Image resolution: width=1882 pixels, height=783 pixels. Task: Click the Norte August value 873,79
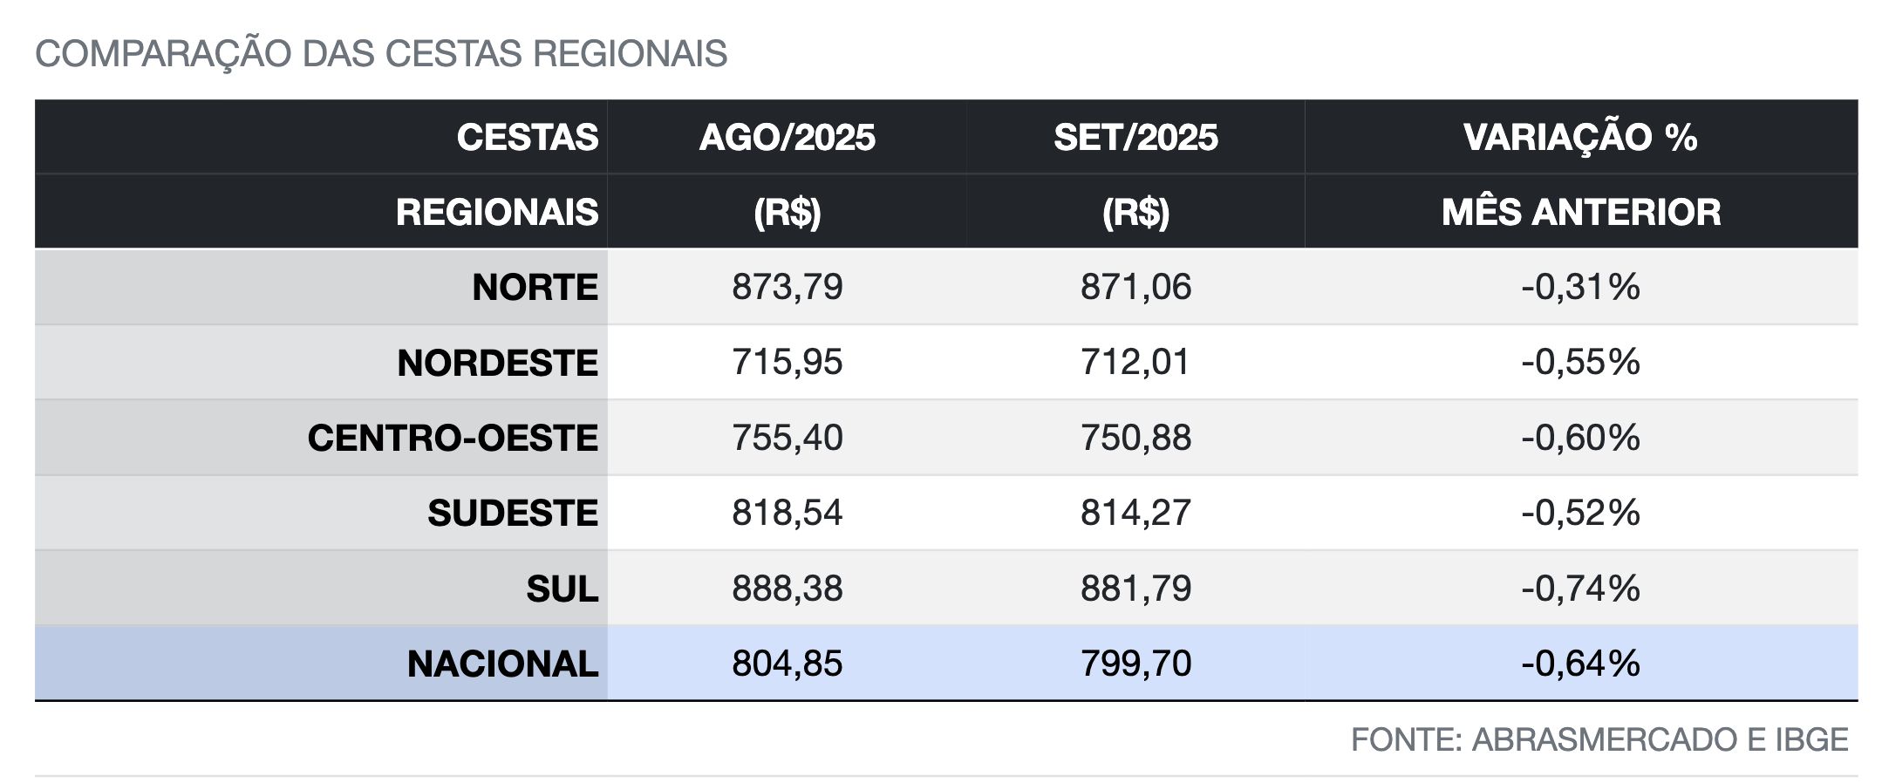pyautogui.click(x=787, y=287)
